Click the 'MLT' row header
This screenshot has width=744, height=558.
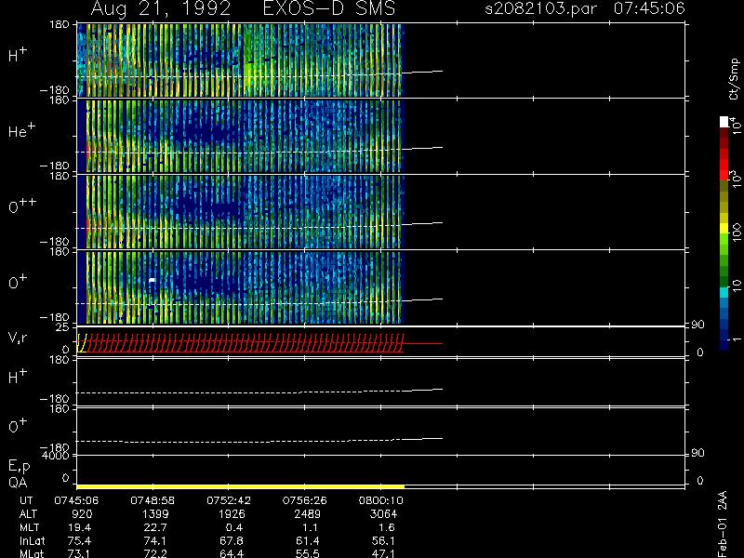[x=29, y=527]
